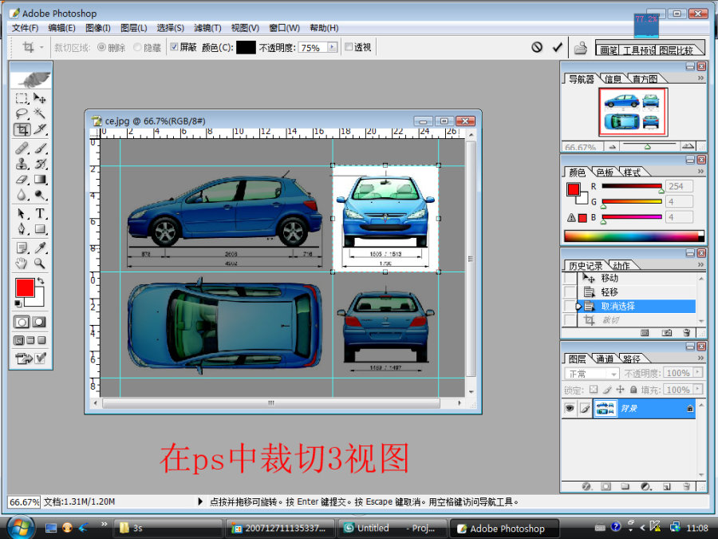
Task: Select the Crop tool in toolbox
Action: (x=22, y=129)
